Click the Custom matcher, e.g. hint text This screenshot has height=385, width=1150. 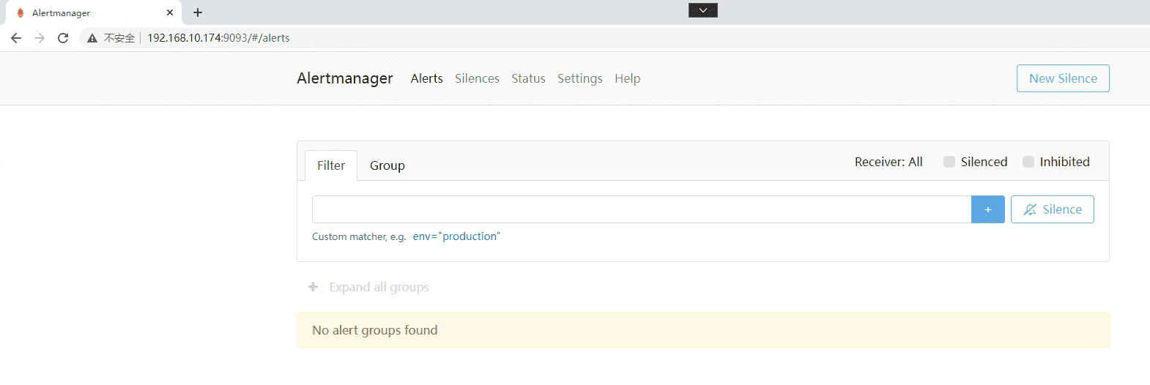tap(359, 236)
